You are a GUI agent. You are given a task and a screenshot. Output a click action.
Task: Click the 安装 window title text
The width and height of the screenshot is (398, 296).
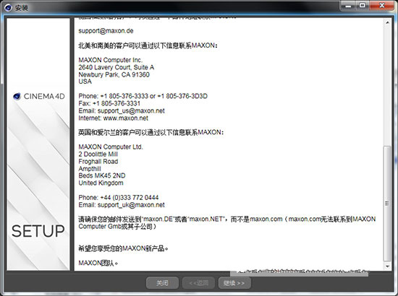[x=21, y=8]
